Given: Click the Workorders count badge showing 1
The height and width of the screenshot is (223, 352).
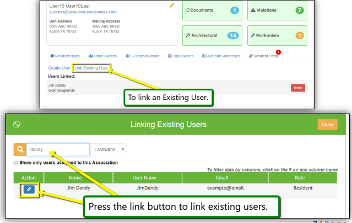Looking at the screenshot, I should click(x=300, y=35).
